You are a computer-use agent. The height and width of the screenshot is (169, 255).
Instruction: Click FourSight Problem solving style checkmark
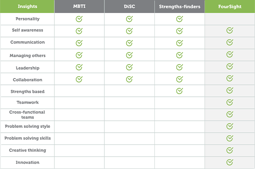[x=230, y=126]
